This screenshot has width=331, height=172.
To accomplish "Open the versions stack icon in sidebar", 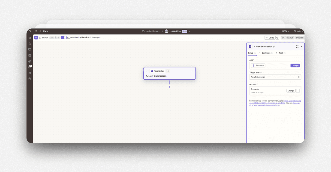I will point(30,79).
